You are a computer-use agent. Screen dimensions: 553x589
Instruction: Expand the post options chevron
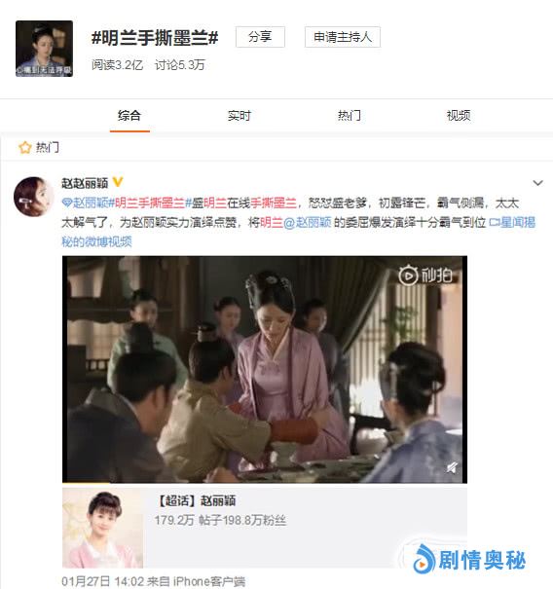pyautogui.click(x=537, y=183)
